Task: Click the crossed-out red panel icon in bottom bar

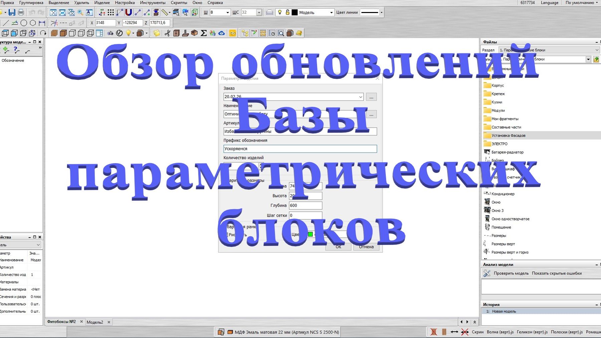Action: pos(434,332)
